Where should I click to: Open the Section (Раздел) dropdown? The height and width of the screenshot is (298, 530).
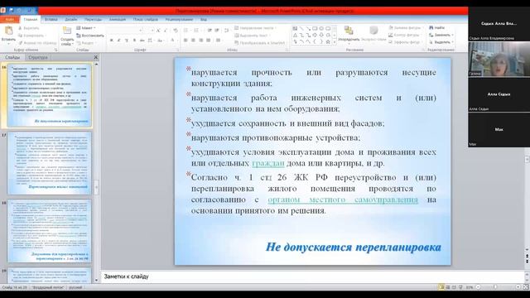tap(86, 43)
